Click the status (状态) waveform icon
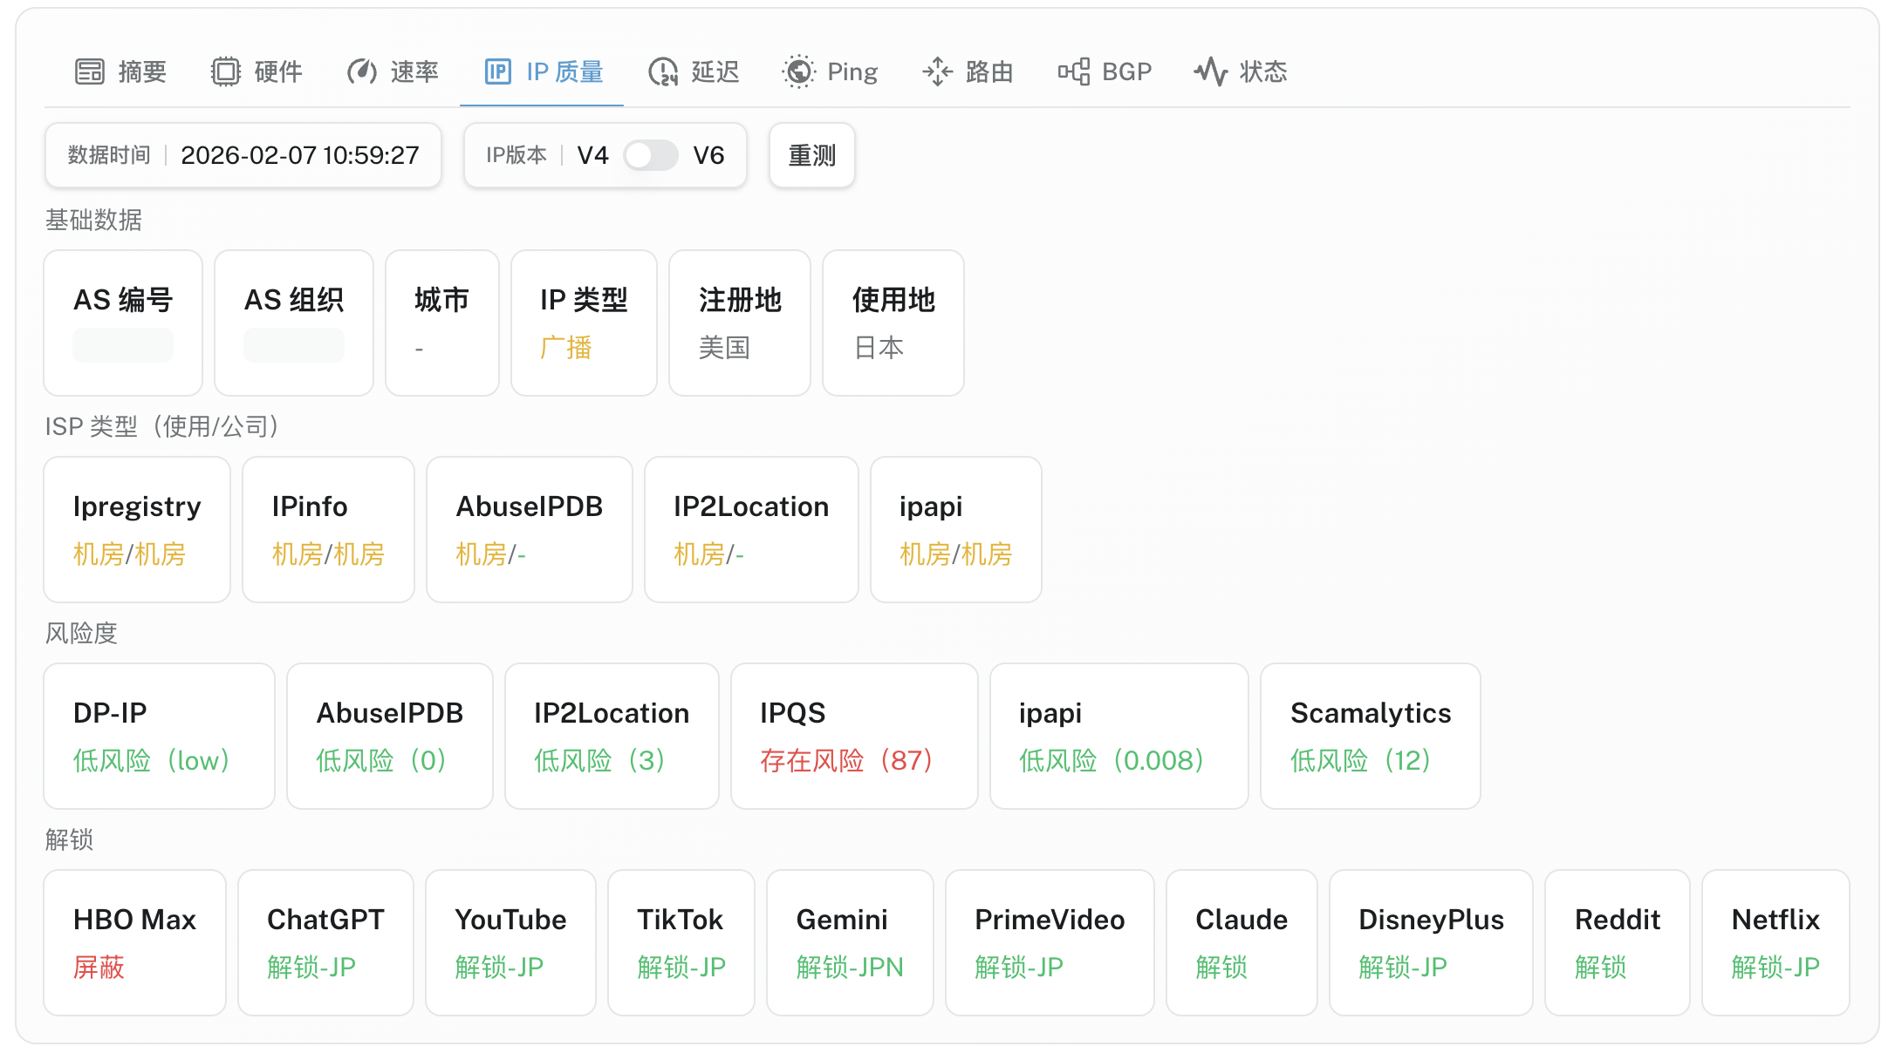The image size is (1895, 1060). (x=1210, y=71)
